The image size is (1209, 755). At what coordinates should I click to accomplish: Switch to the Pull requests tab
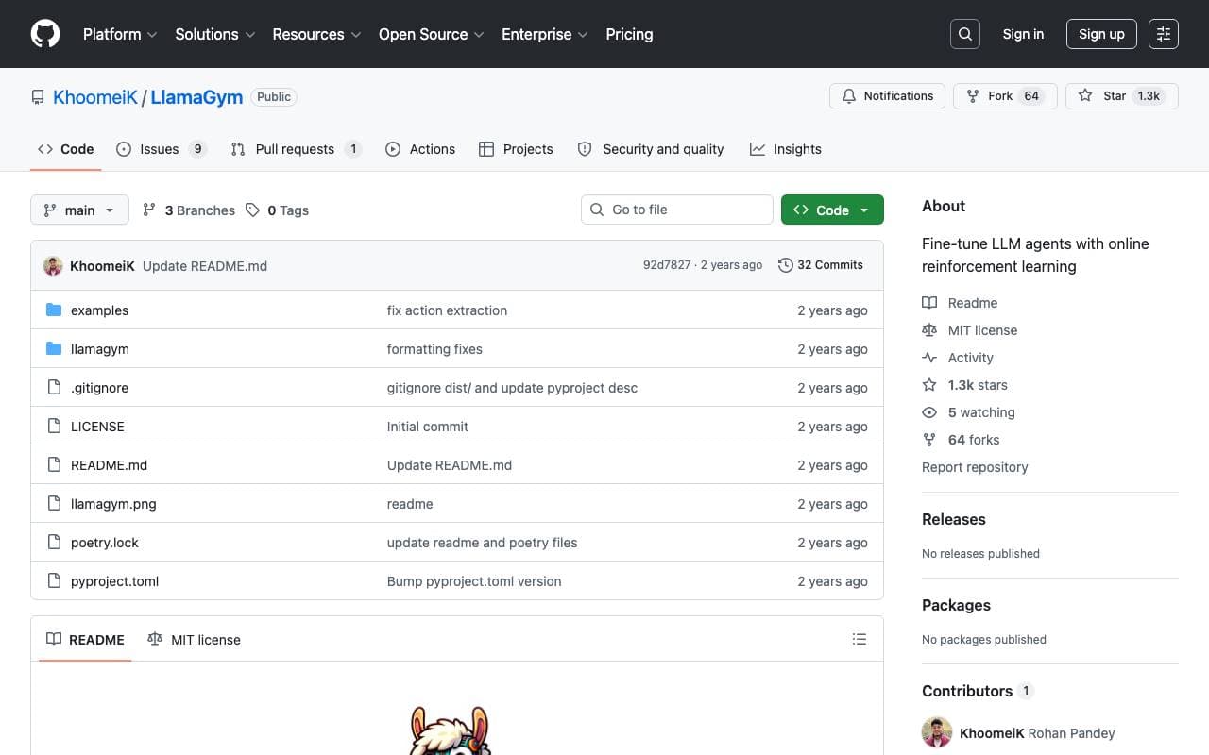tap(296, 149)
